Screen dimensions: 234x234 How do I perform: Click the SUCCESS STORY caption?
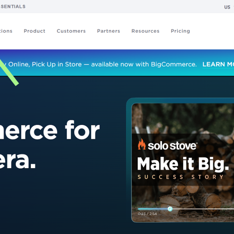click(181, 177)
